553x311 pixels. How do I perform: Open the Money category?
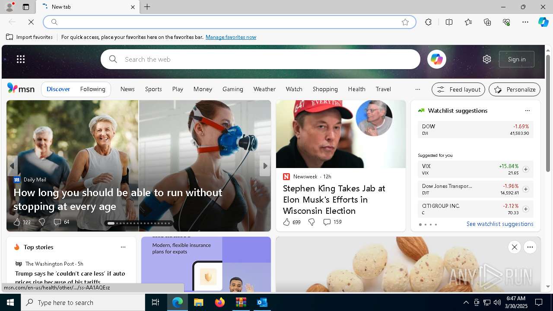203,89
